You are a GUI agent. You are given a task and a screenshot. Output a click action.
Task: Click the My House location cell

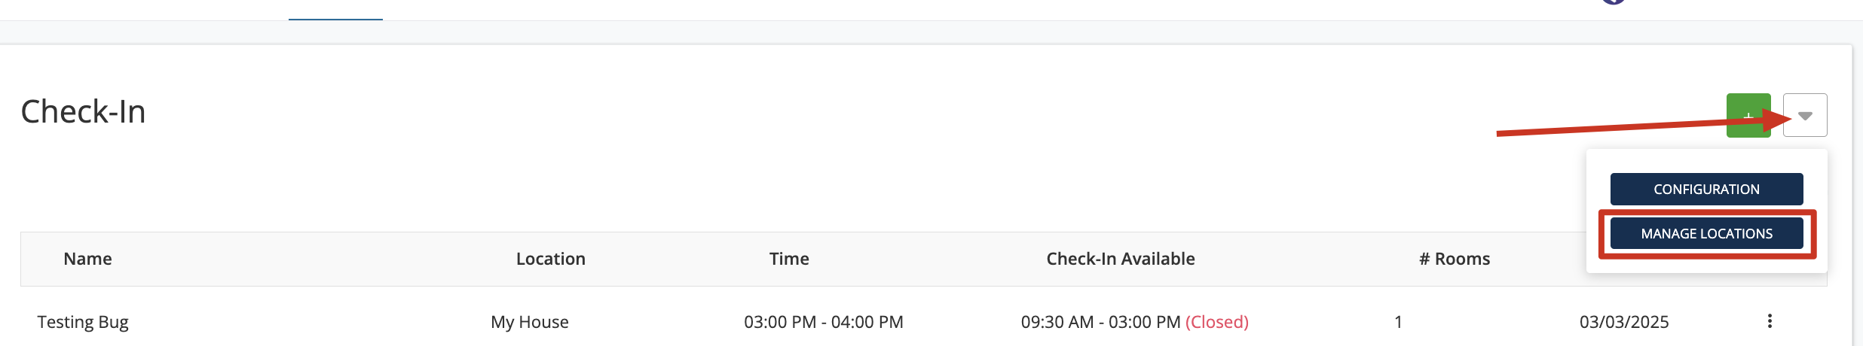coord(529,322)
